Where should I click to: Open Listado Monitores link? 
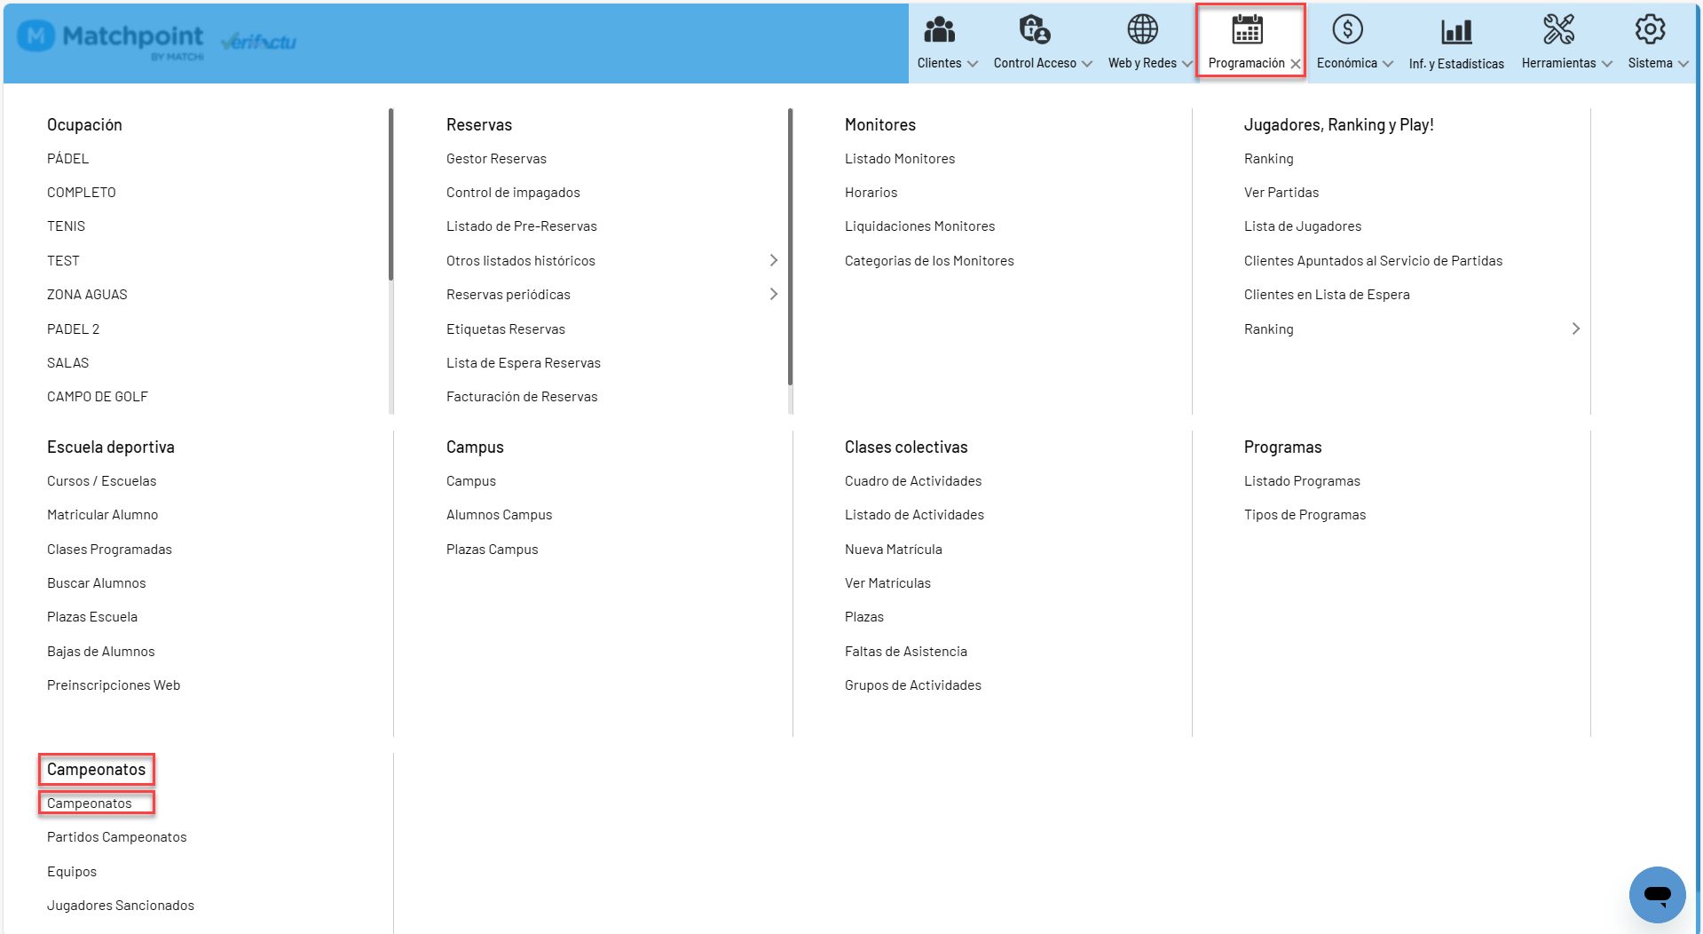[900, 159]
